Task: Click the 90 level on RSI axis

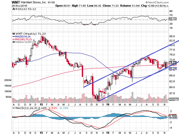Action: point(171,11)
